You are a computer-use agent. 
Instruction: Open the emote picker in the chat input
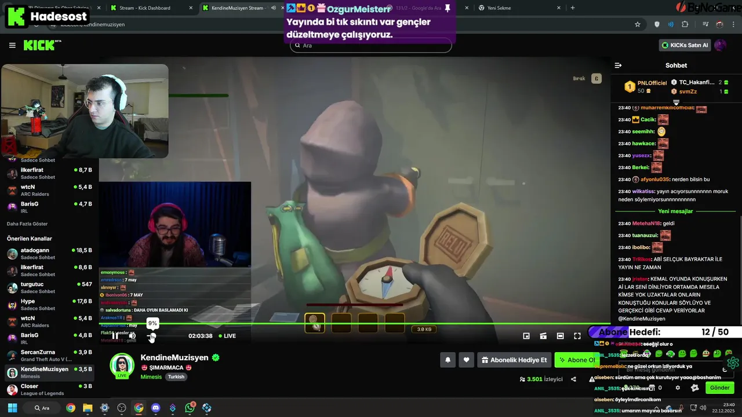tap(724, 370)
